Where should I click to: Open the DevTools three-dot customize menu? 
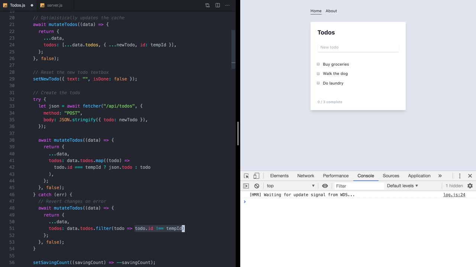(x=460, y=176)
